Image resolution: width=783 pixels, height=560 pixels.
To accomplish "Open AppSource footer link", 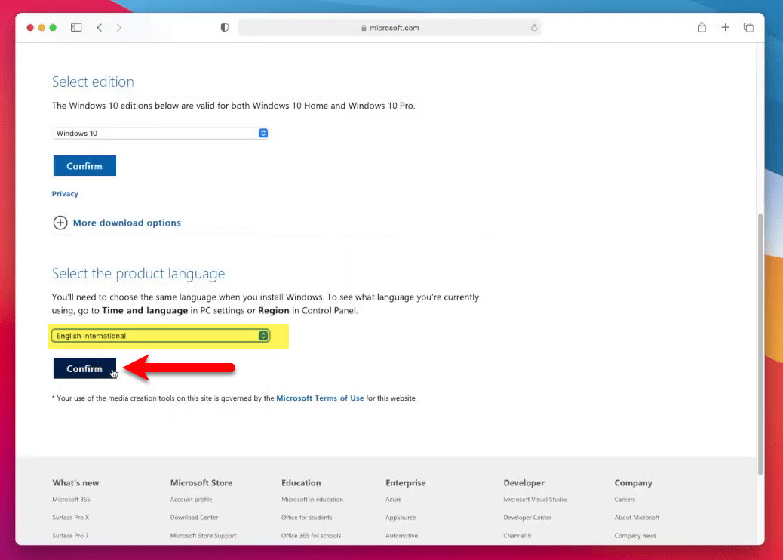I will click(x=401, y=518).
